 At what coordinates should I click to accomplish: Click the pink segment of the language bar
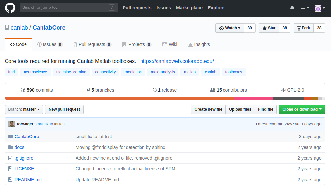[x=254, y=98]
